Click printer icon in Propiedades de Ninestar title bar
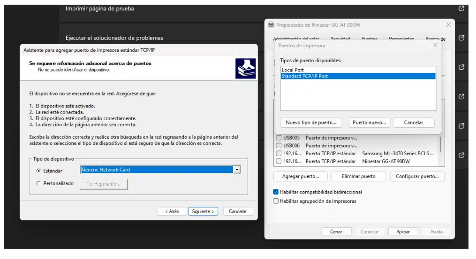 coord(271,25)
